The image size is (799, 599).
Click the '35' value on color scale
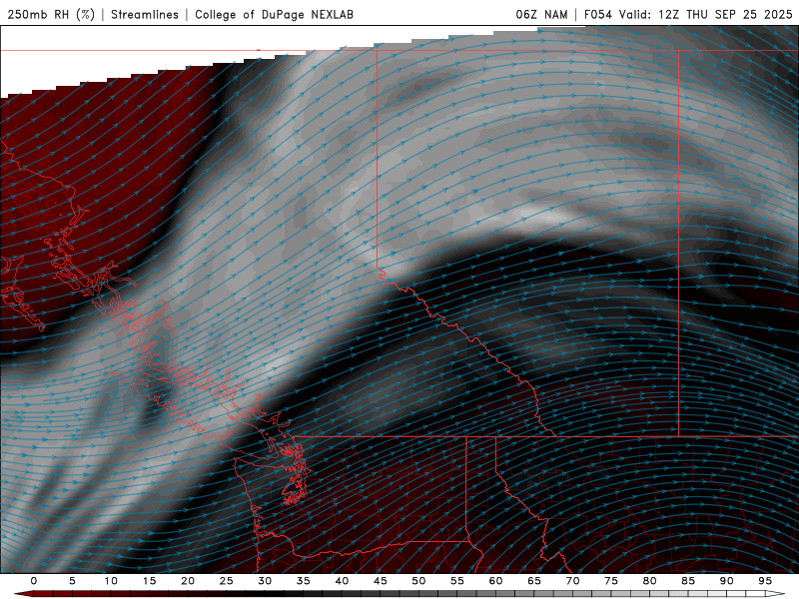304,581
